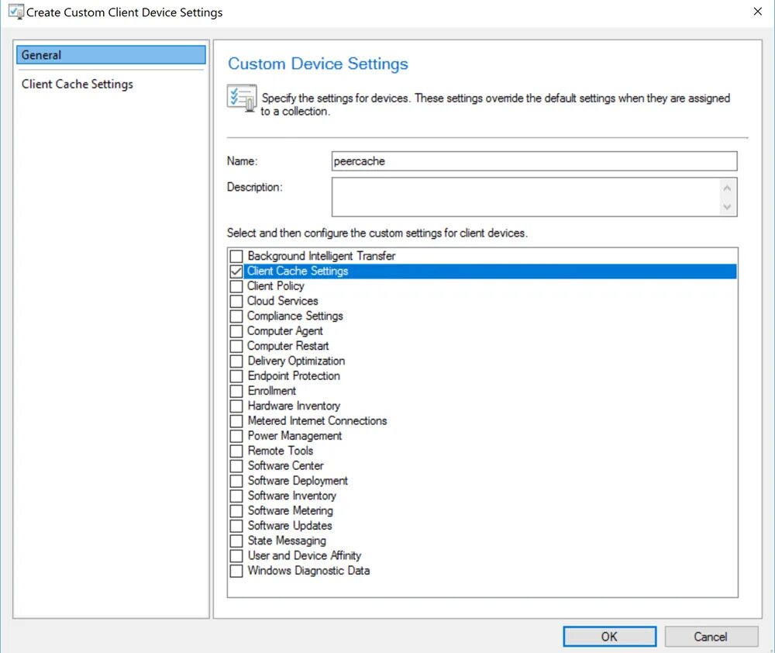Tick the Enrollment checkbox
This screenshot has height=653, width=775.
[236, 391]
